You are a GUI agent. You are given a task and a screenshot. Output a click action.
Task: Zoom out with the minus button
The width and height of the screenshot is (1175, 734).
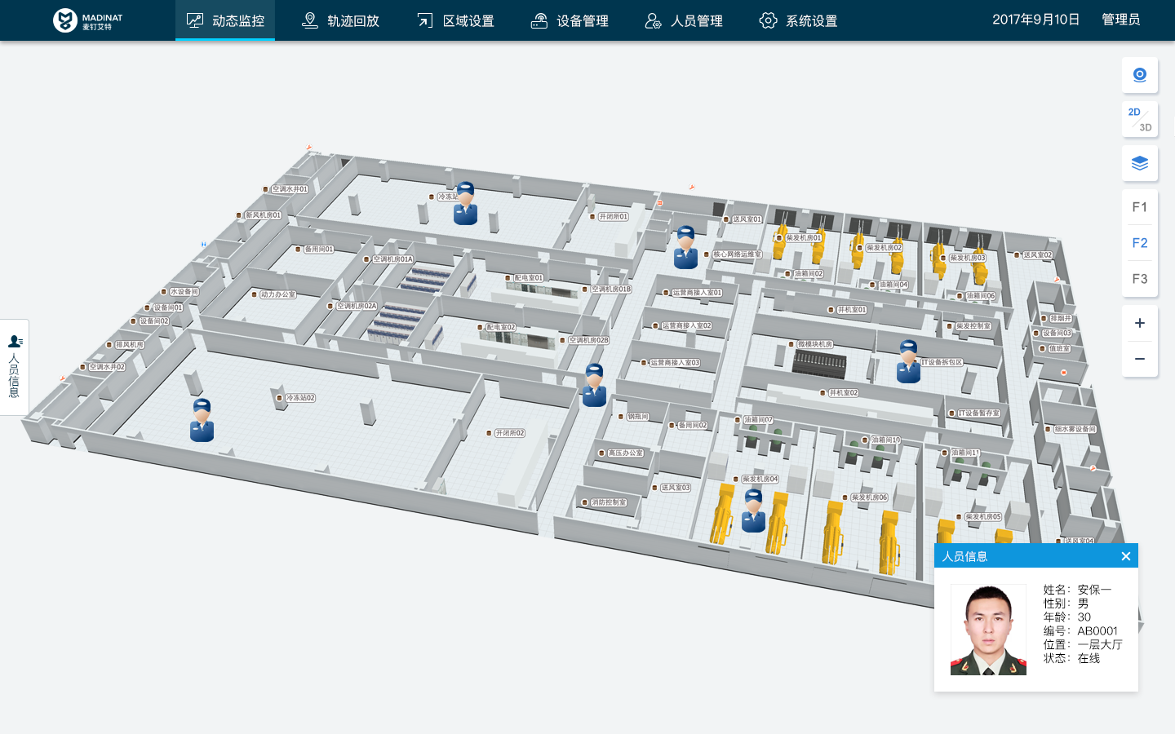(1140, 359)
